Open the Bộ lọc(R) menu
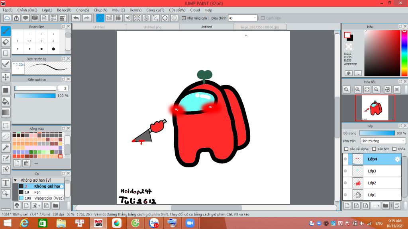Screen dimensions: 408x229 (x=64, y=10)
